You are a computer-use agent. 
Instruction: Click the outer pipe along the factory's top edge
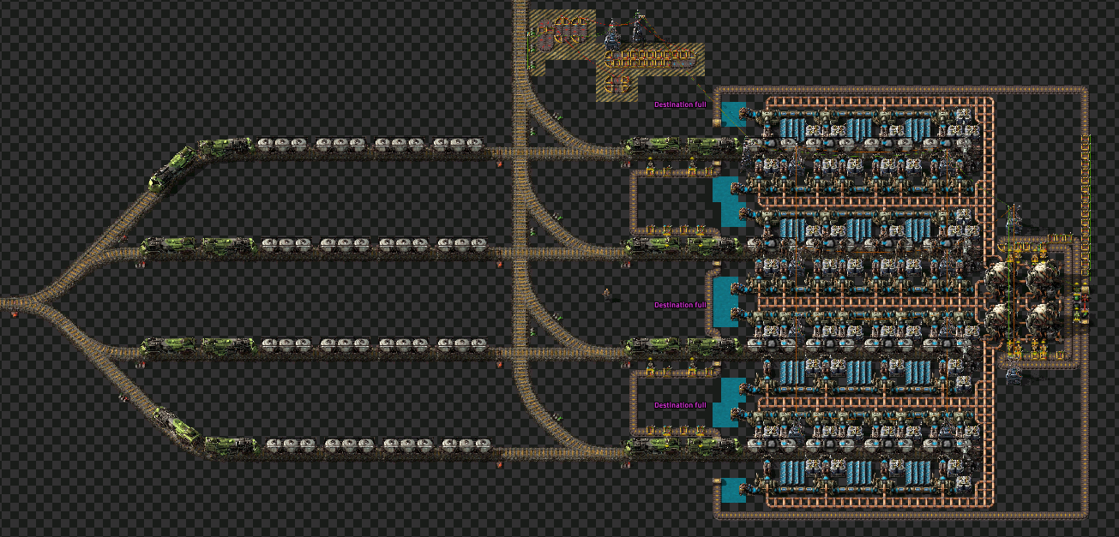pyautogui.click(x=900, y=89)
